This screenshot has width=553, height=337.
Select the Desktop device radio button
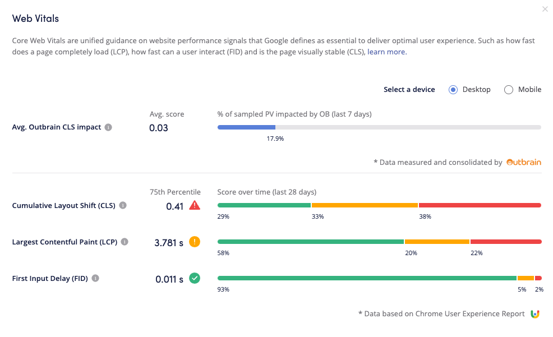[x=453, y=90]
